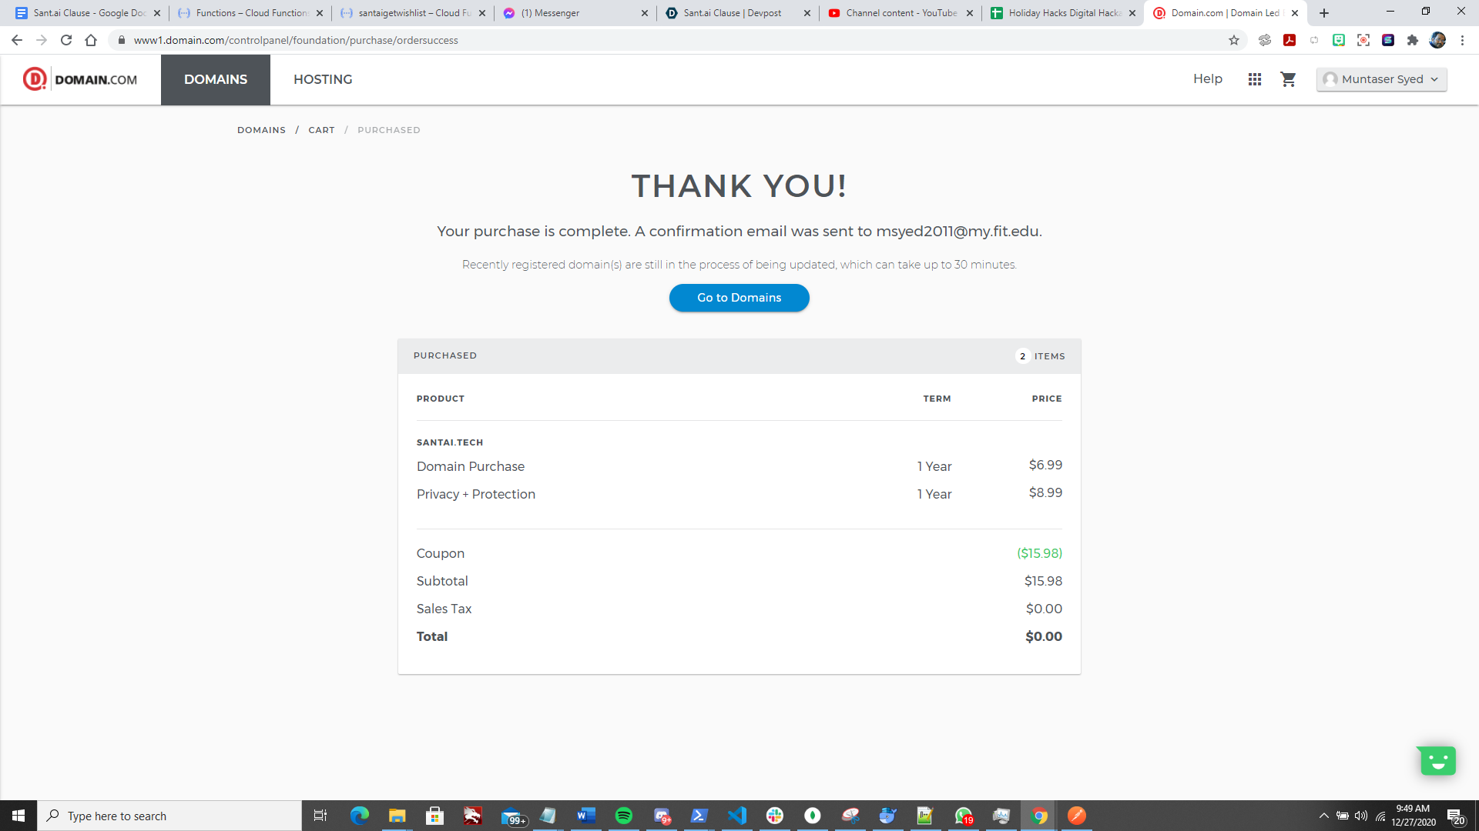
Task: Reload the page
Action: pos(66,40)
